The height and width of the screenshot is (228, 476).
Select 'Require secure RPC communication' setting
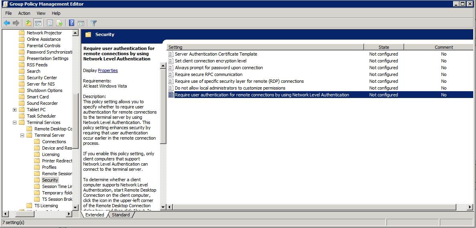tap(209, 74)
